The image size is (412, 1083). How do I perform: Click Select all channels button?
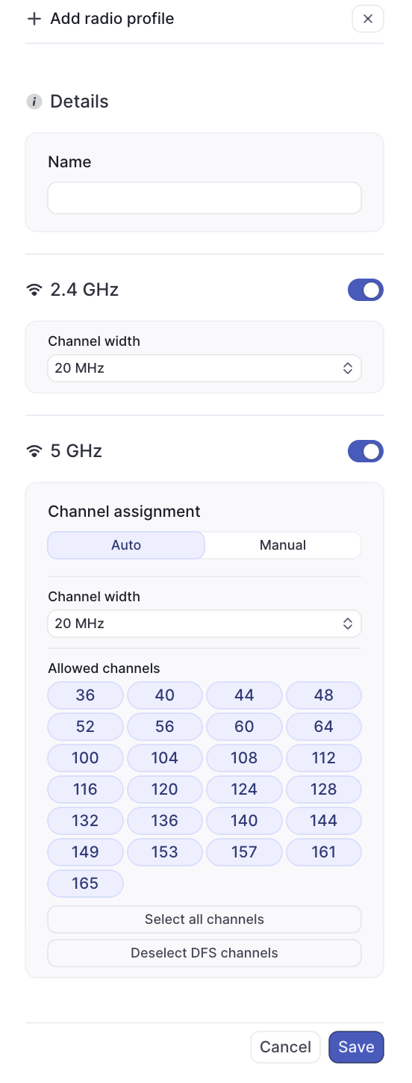205,919
